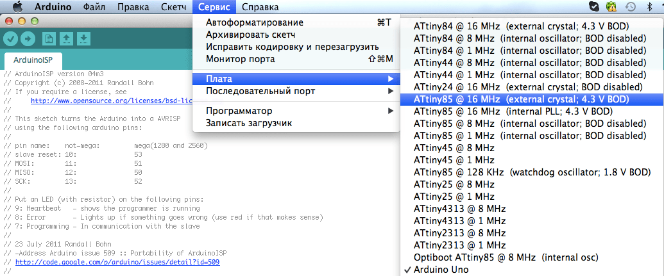Click the Time Machine menu bar icon
Image resolution: width=664 pixels, height=276 pixels.
[x=631, y=7]
